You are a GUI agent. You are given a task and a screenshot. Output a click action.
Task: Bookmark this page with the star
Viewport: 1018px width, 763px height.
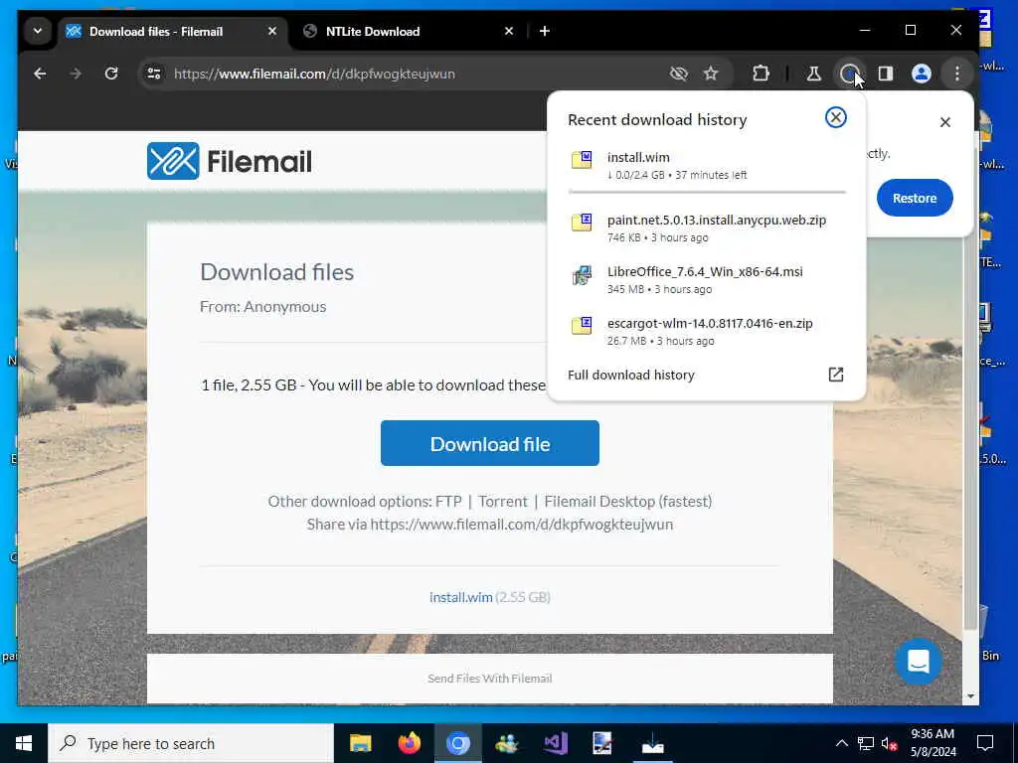pyautogui.click(x=711, y=74)
